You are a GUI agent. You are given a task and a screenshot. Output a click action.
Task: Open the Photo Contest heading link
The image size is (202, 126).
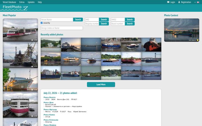pos(171,15)
